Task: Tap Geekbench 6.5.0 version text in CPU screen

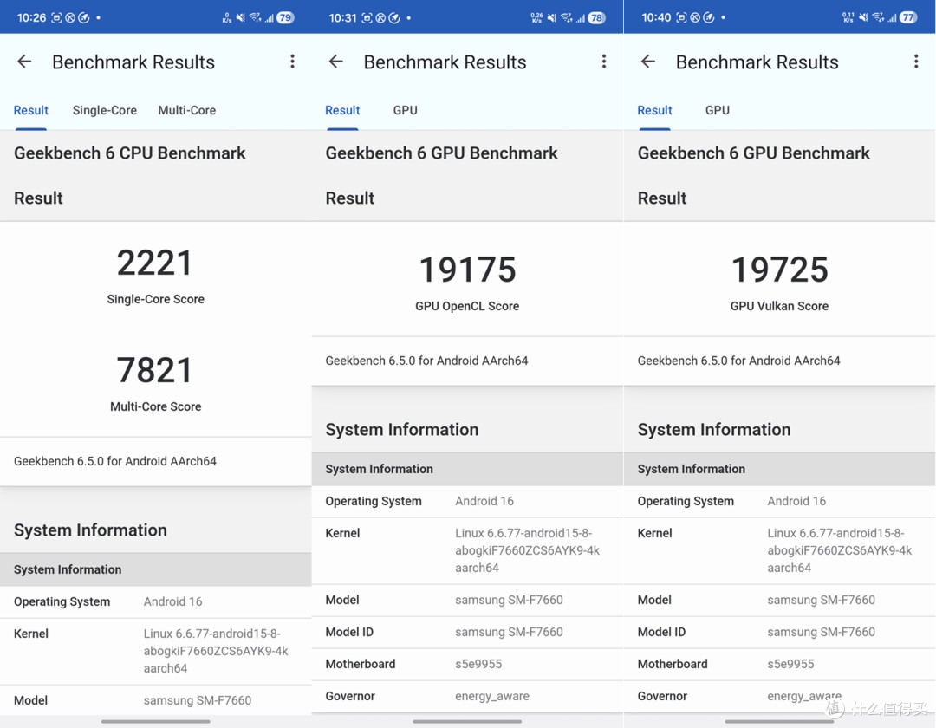Action: [x=115, y=461]
